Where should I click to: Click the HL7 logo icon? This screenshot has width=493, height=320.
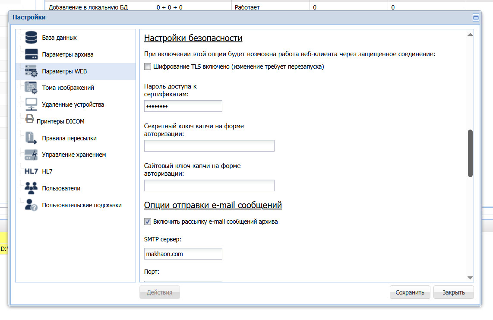[x=31, y=171]
